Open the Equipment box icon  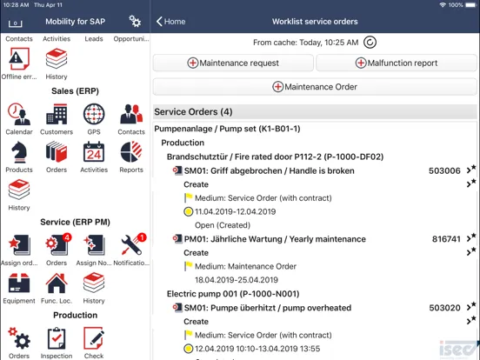(19, 283)
